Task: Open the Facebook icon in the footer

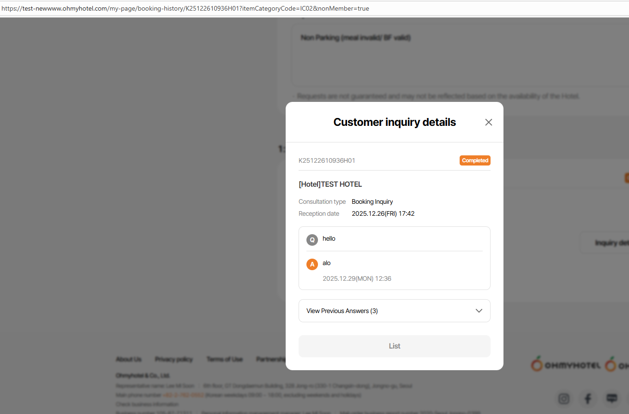Action: (x=588, y=399)
